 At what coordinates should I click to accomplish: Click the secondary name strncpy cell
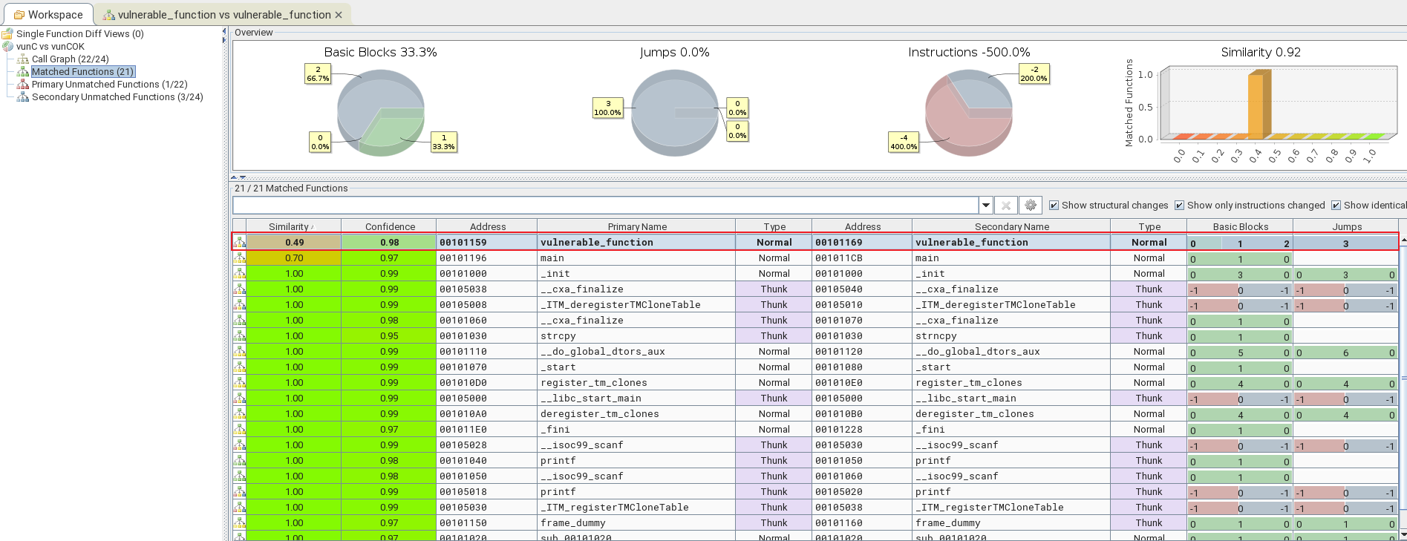click(1011, 336)
